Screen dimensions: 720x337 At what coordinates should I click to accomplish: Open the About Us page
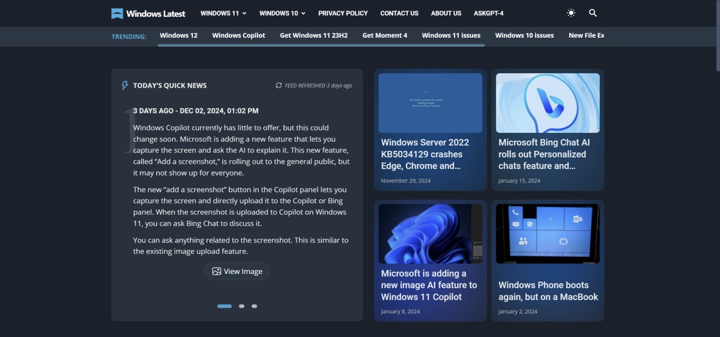click(446, 13)
